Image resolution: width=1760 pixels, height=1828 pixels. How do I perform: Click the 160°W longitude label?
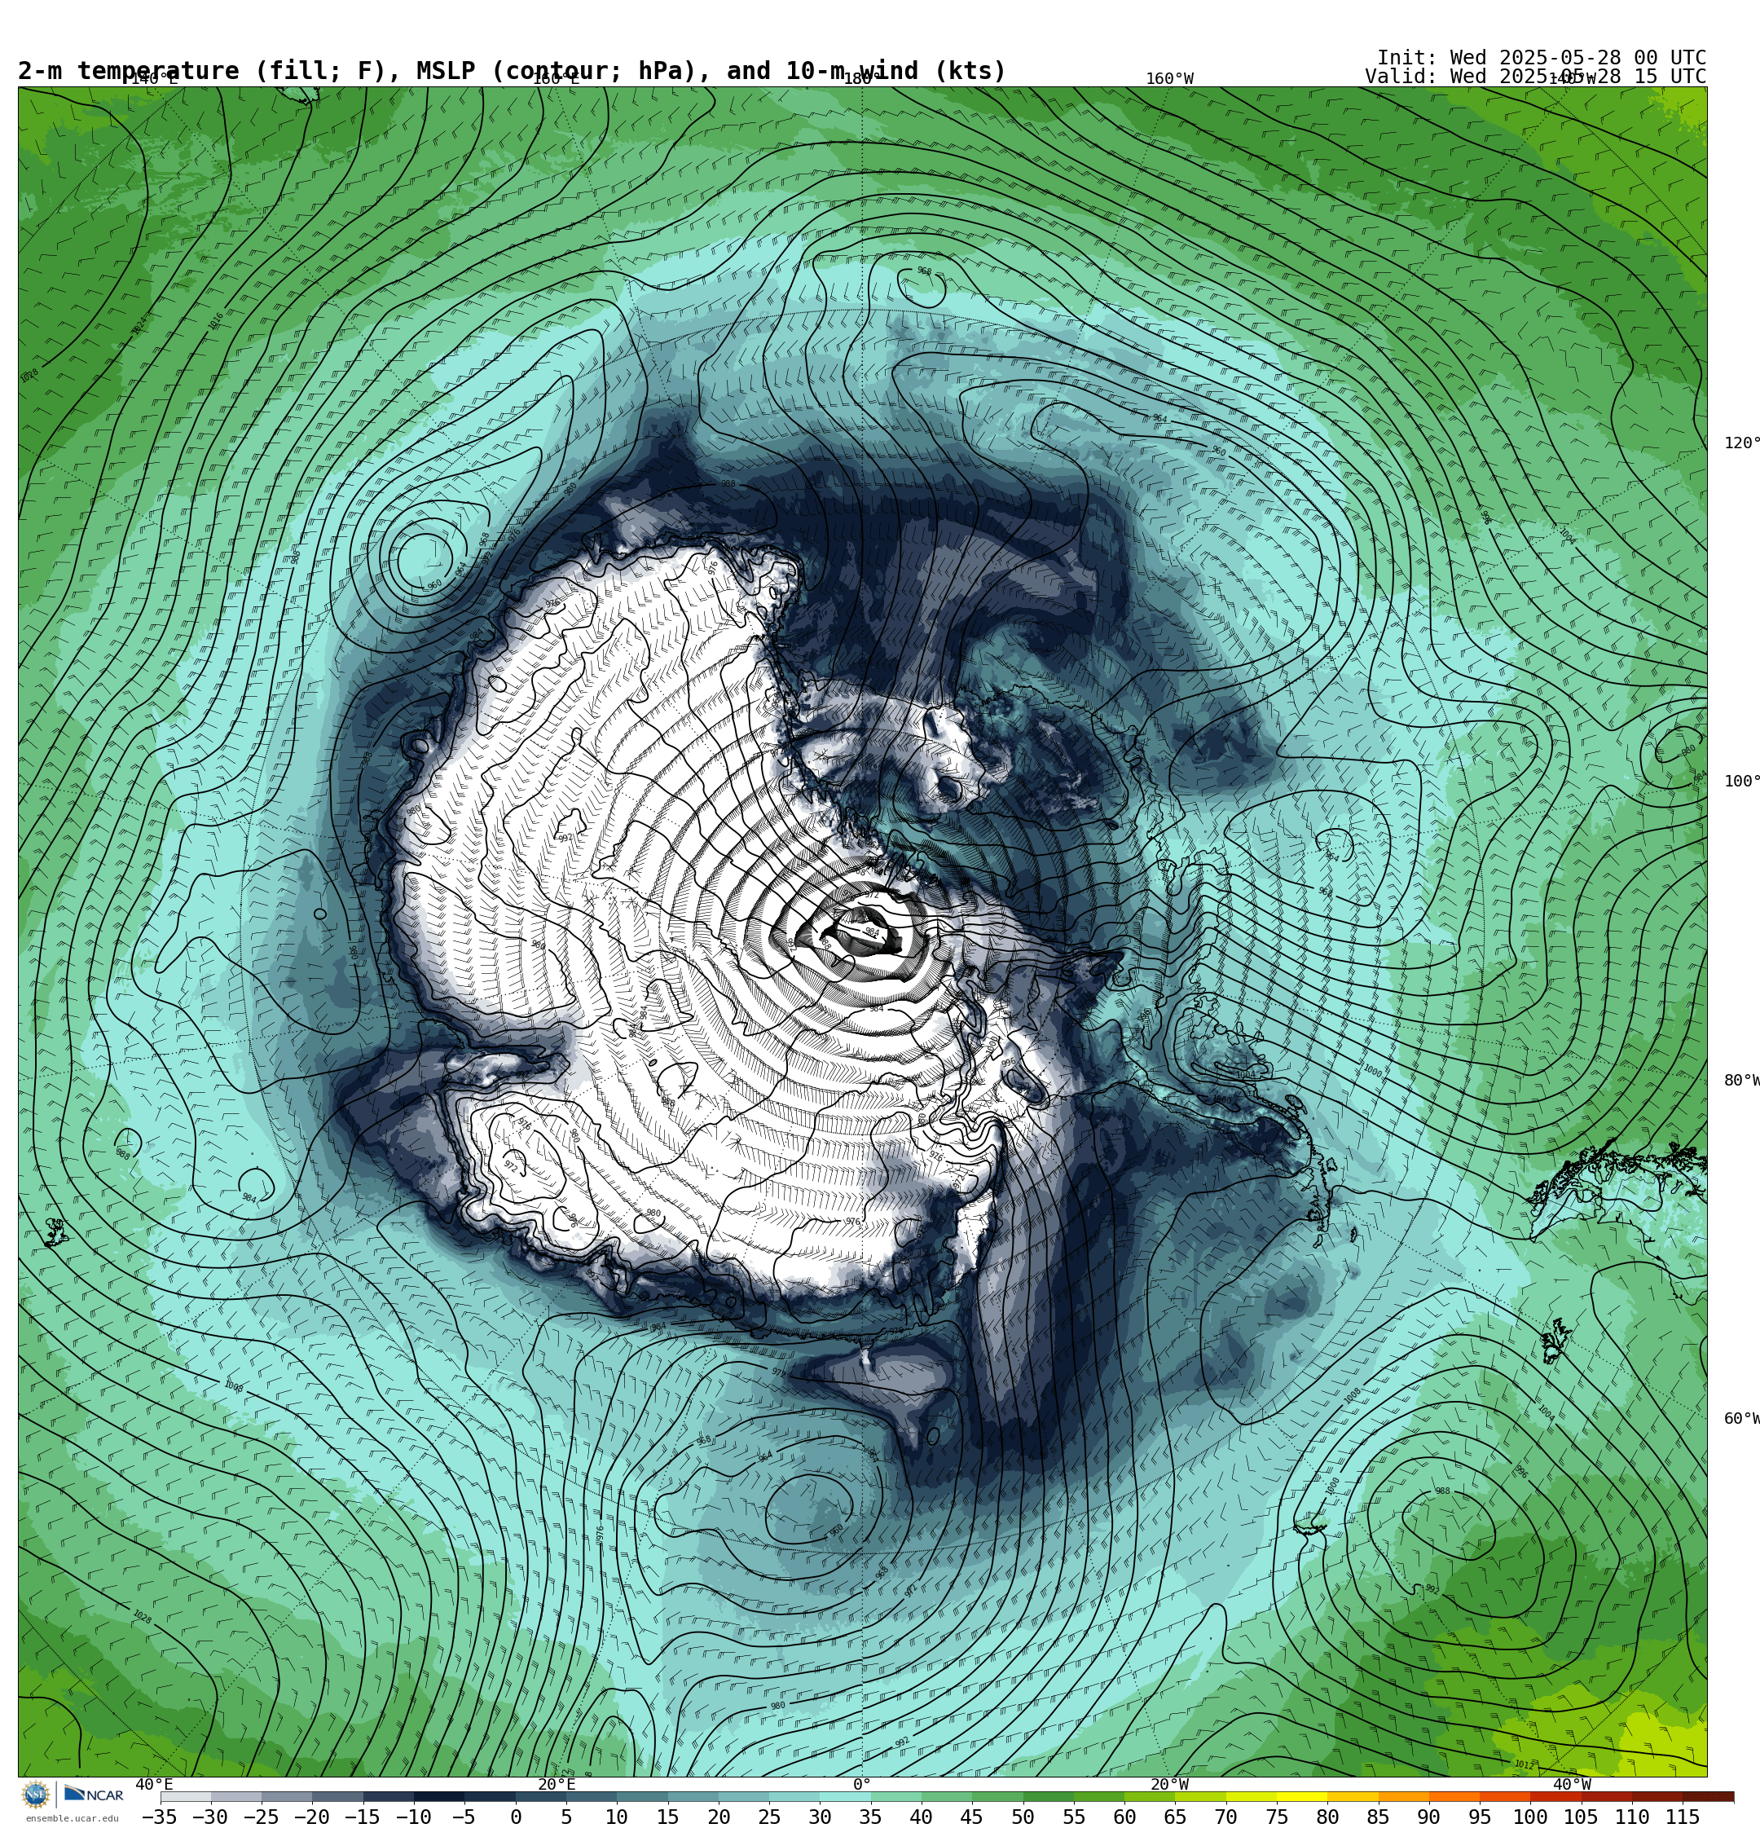tap(1169, 79)
